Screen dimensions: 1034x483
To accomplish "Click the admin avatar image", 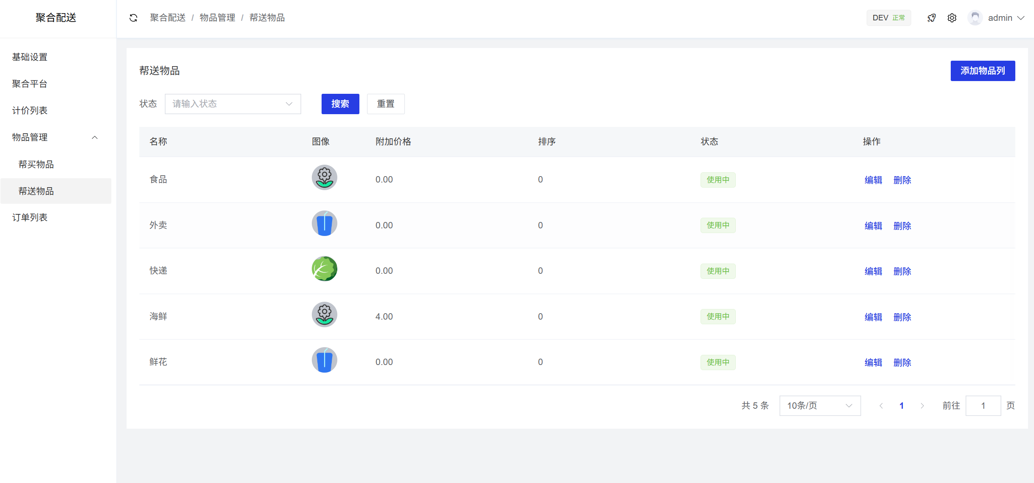I will pyautogui.click(x=975, y=18).
